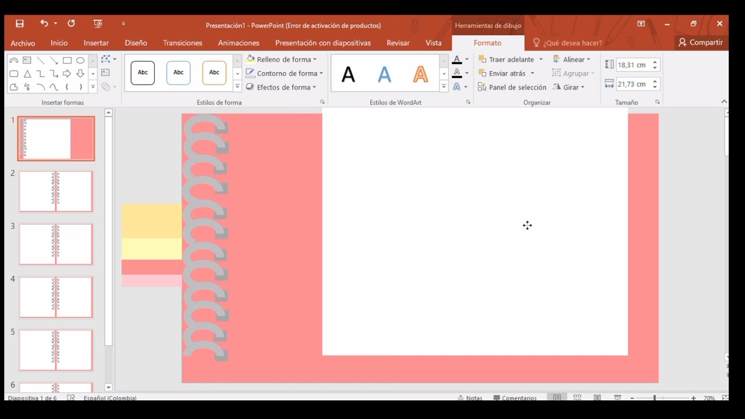Expand shape styles gallery More arrow

(237, 87)
